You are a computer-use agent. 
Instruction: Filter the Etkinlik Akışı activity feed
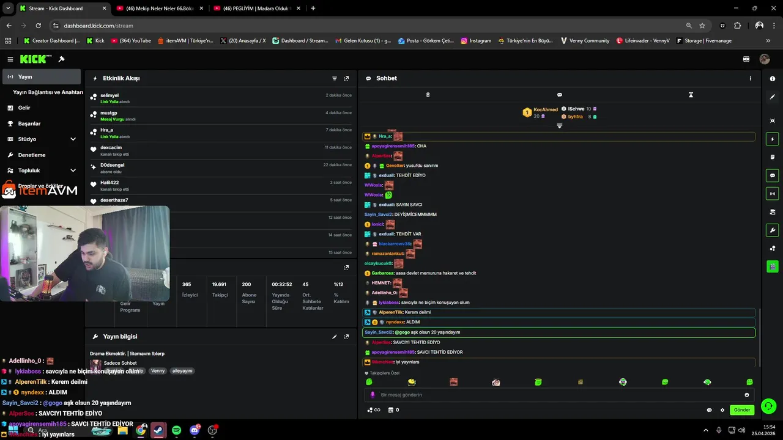(x=335, y=78)
